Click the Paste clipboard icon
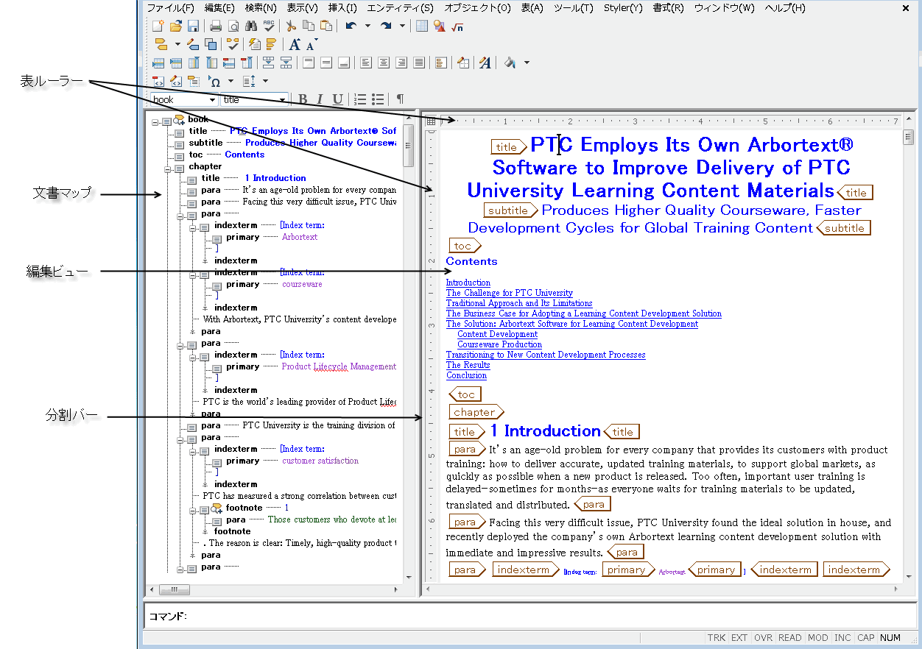 (x=326, y=26)
